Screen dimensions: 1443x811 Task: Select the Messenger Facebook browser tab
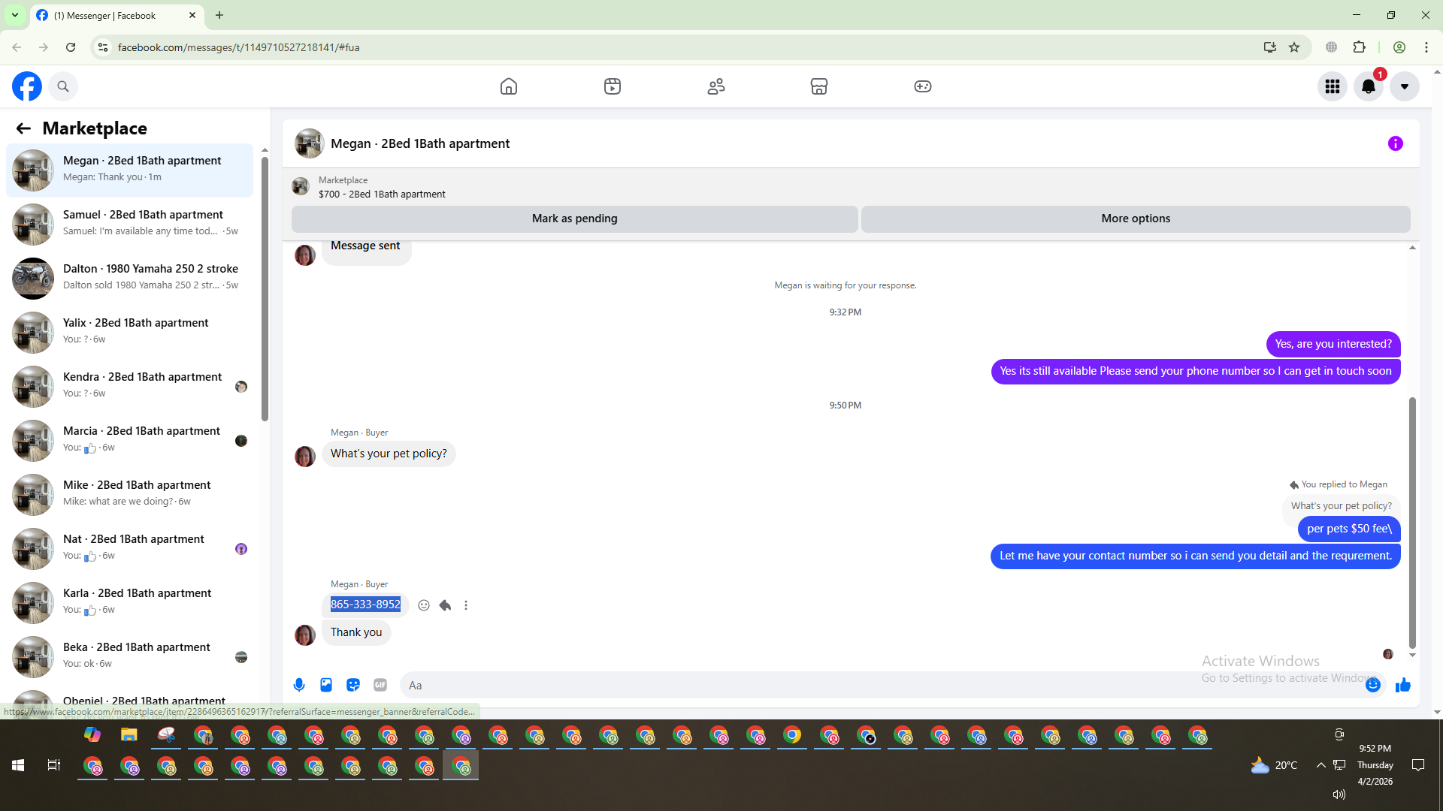[116, 15]
